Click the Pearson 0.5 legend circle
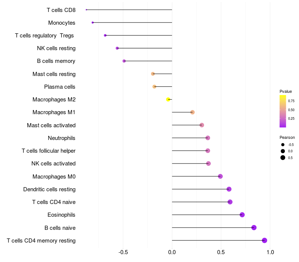Image resolution: width=299 pixels, height=262 pixels. tap(283, 158)
